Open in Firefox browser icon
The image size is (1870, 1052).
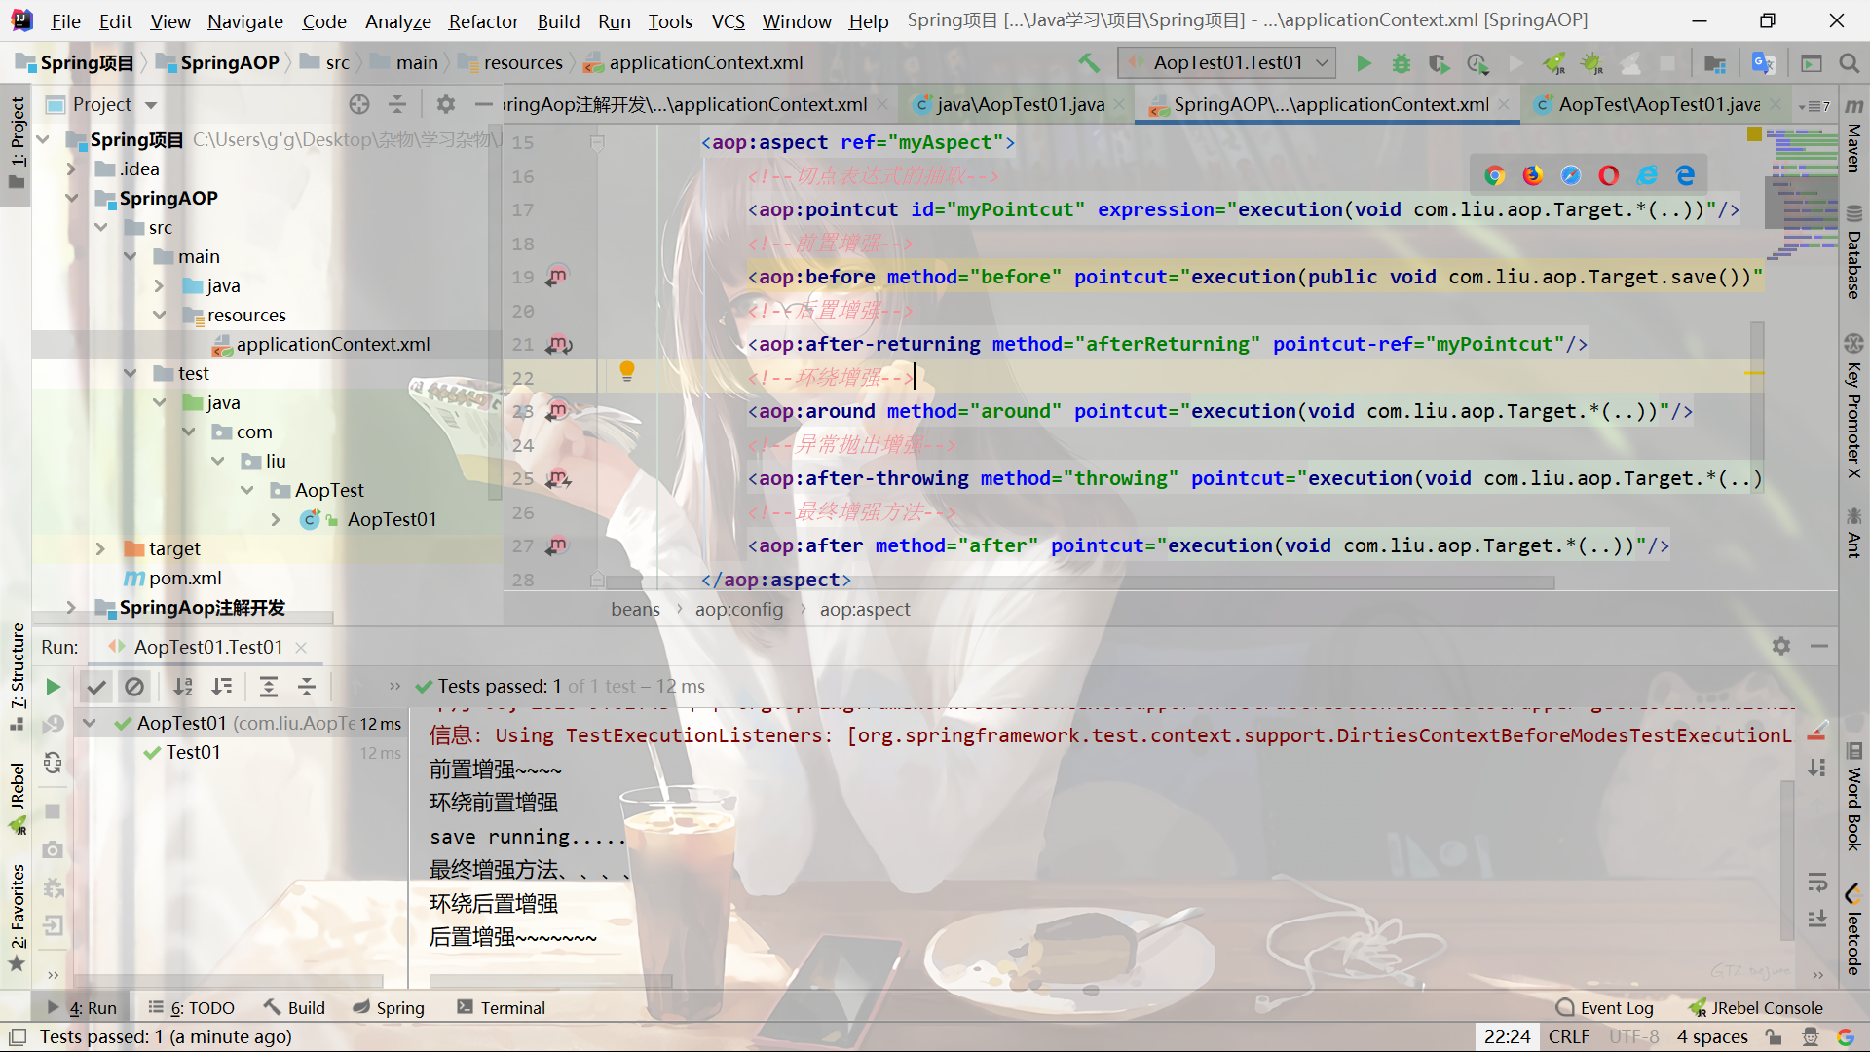(1533, 175)
